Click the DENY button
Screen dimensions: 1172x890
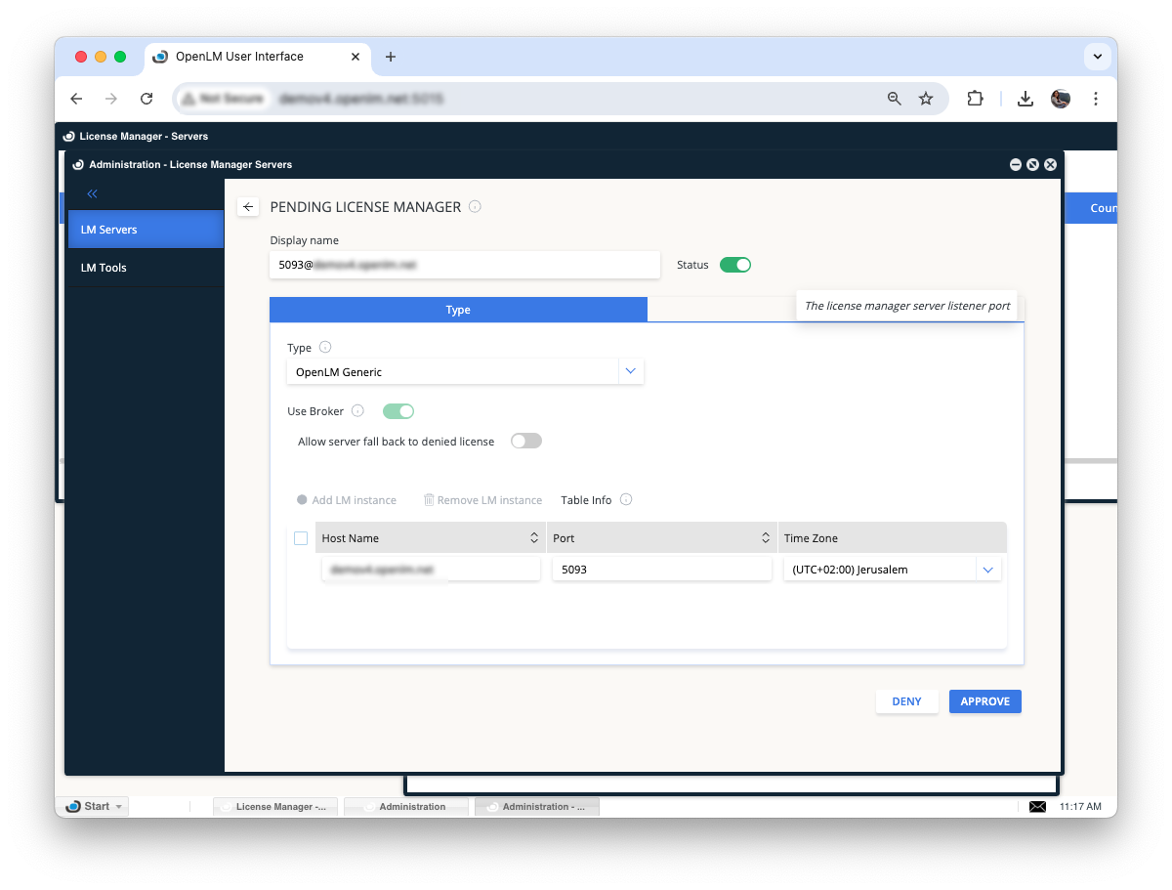tap(906, 701)
